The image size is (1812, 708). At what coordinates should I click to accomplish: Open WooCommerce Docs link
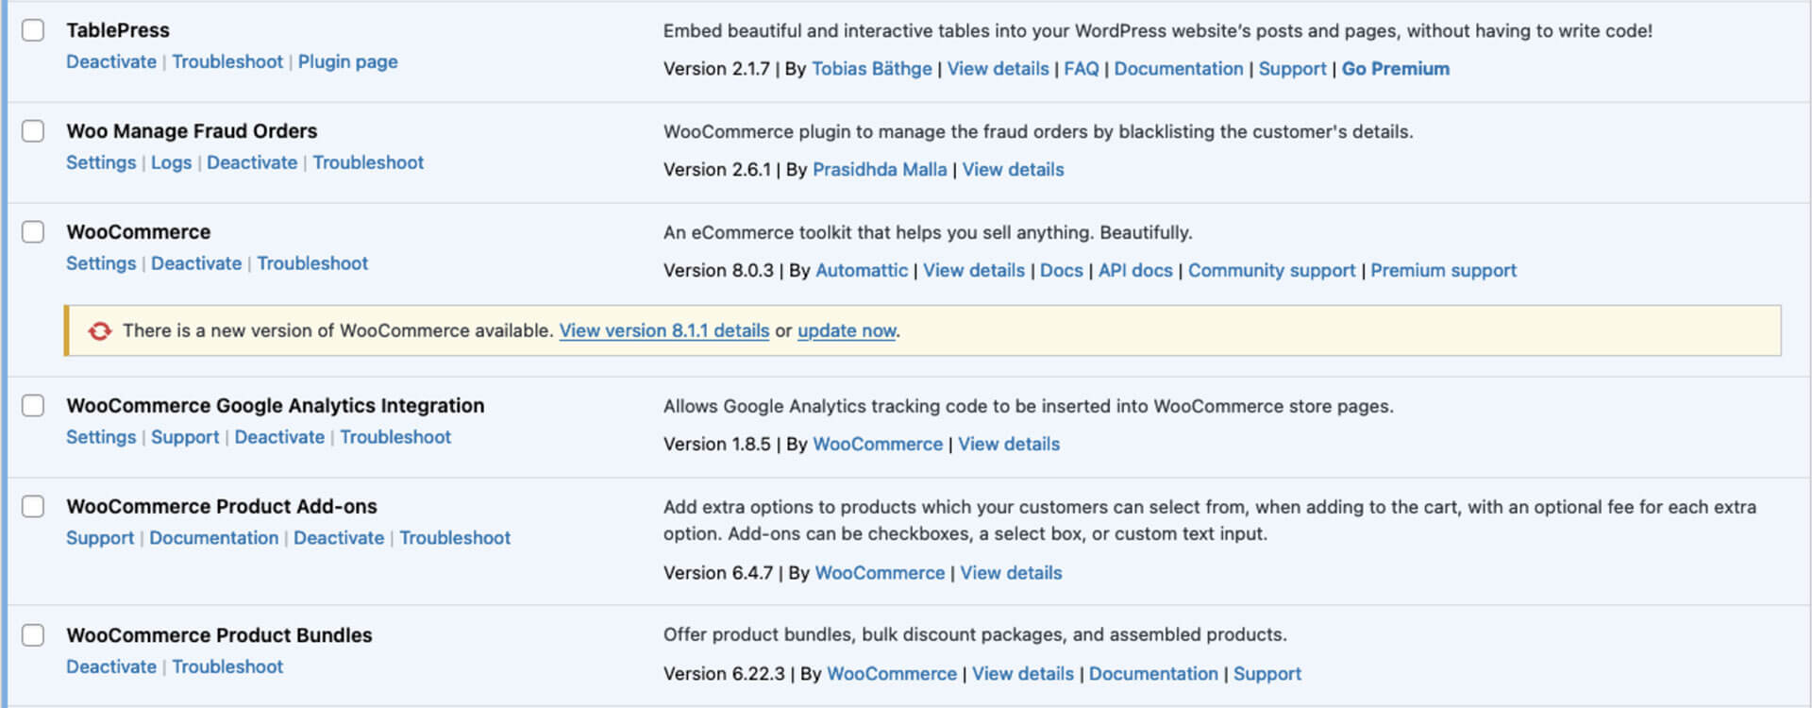coord(1062,271)
